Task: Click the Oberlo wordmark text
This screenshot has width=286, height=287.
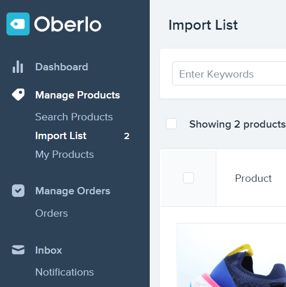Action: (x=68, y=24)
